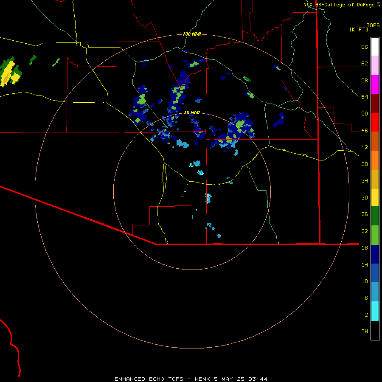The image size is (382, 382).
Task: Click the gold 34 kft legend swatch
Action: (375, 180)
